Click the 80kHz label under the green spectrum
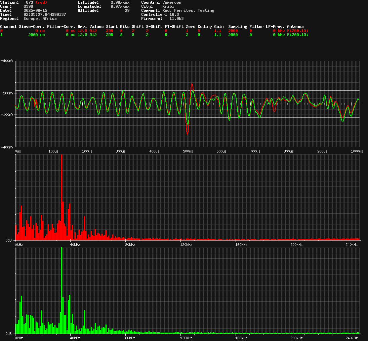 point(130,338)
